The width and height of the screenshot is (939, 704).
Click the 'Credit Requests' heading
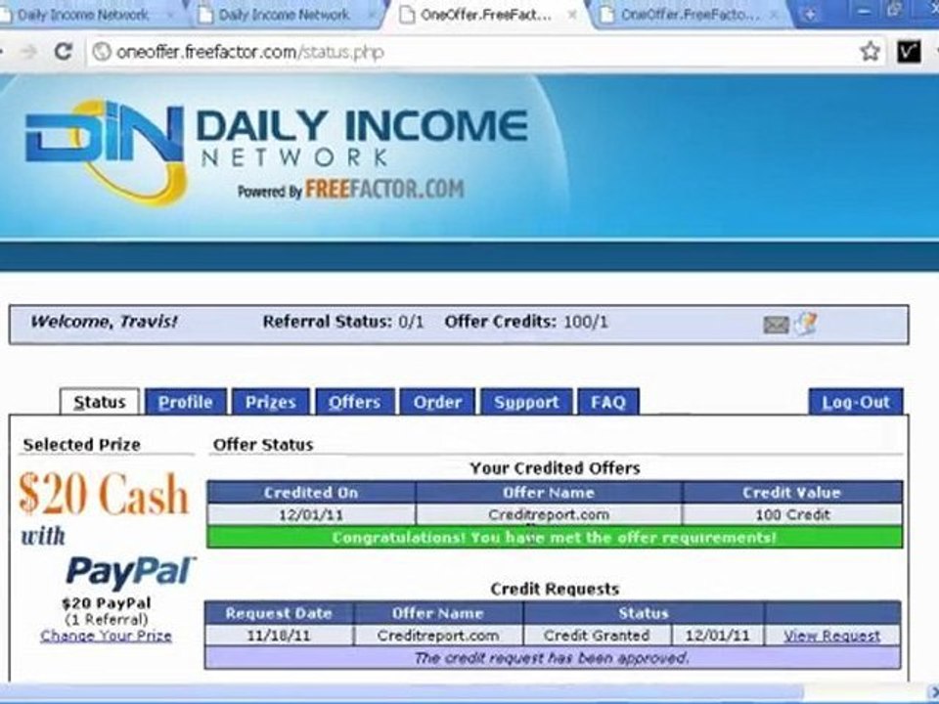coord(555,589)
